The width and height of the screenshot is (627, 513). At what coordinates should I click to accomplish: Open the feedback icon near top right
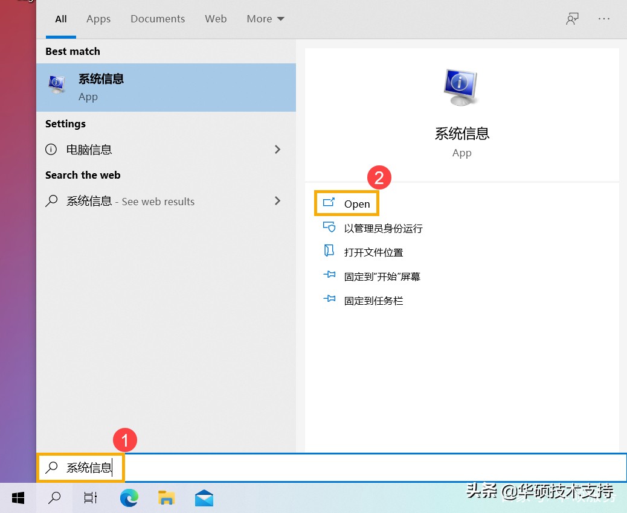(572, 19)
